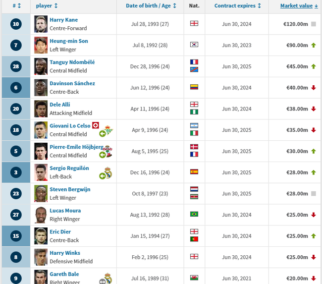The image size is (322, 284).
Task: Open Harry Kane's player profile
Action: (x=64, y=20)
